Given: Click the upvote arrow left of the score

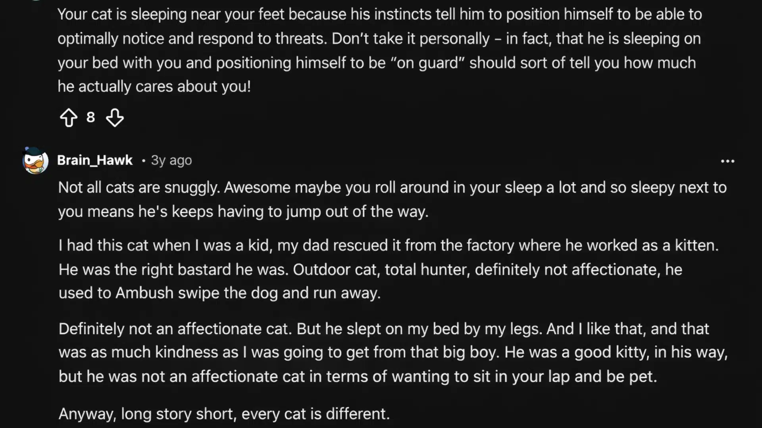Looking at the screenshot, I should click(69, 118).
